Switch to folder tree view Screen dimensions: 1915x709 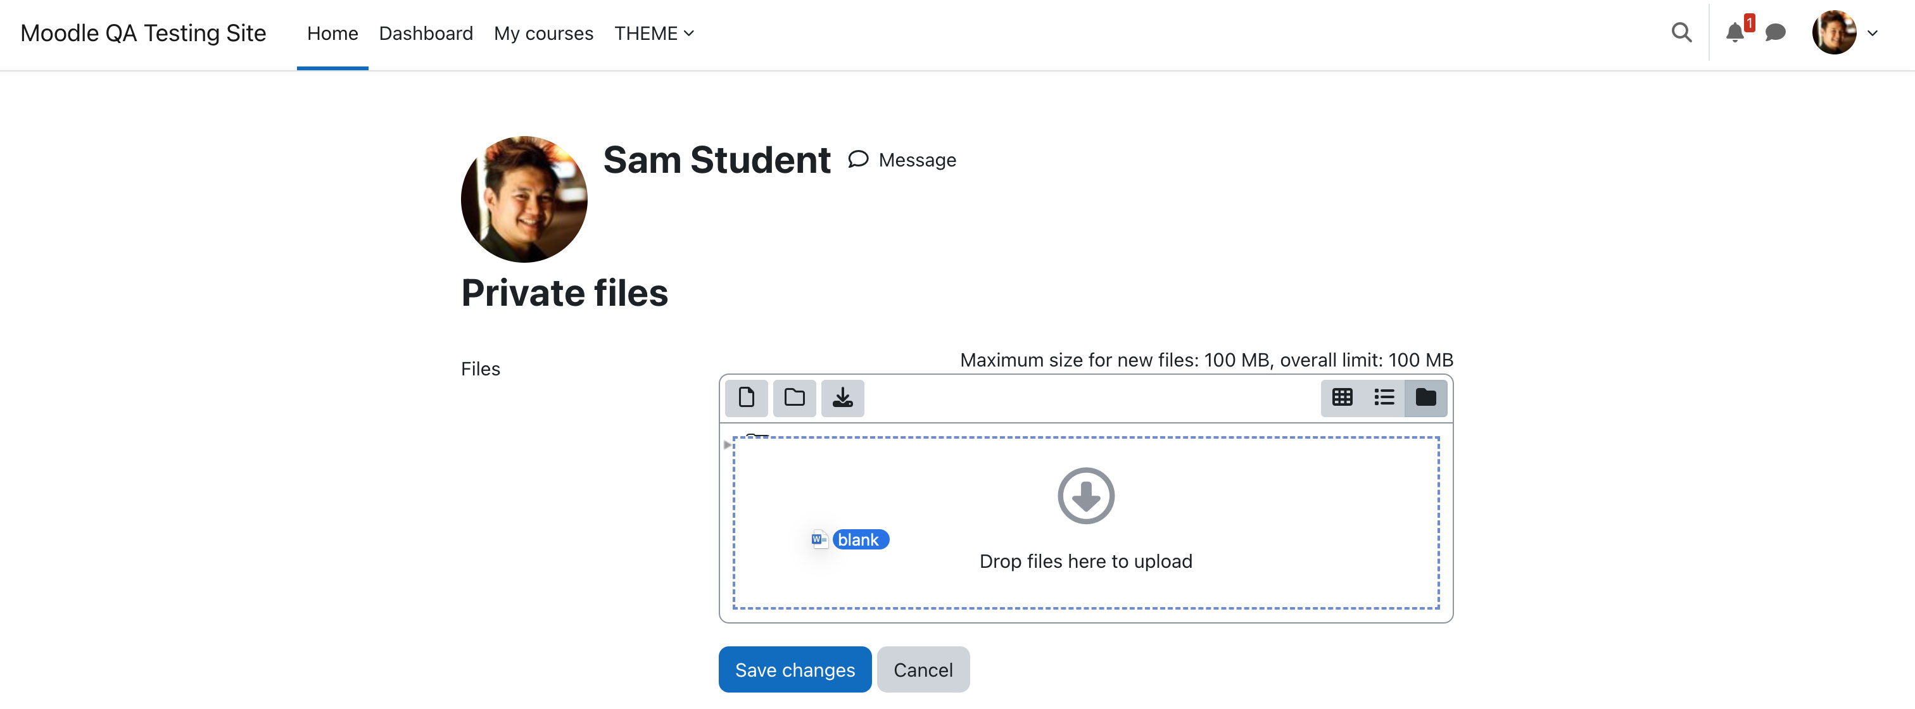1425,398
